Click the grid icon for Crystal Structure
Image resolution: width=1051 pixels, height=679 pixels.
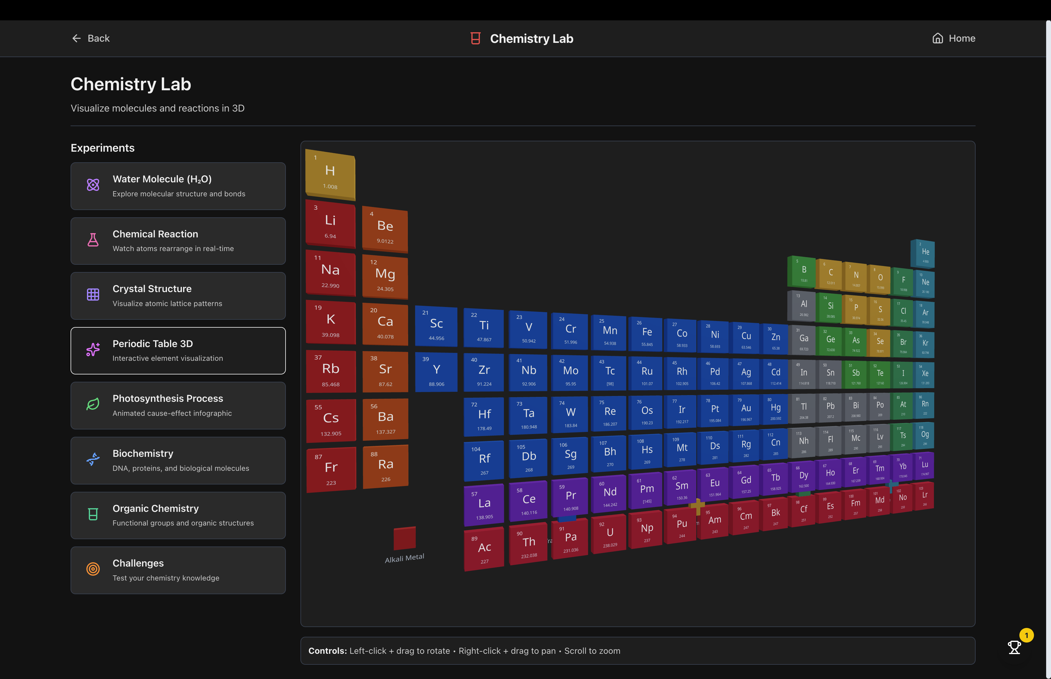click(93, 295)
